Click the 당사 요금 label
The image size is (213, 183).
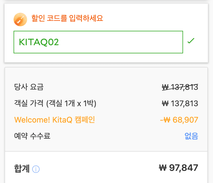click(x=29, y=87)
